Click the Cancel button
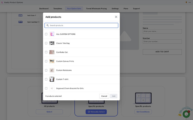This screenshot has width=193, height=120. point(104,96)
